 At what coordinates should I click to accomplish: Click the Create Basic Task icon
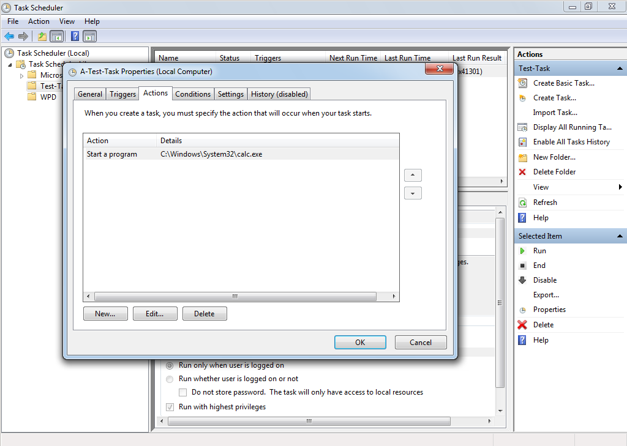(x=522, y=83)
